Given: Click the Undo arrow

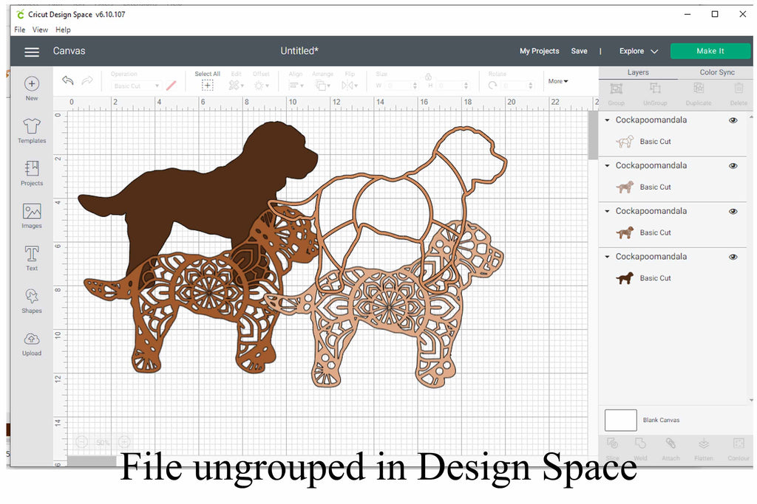Looking at the screenshot, I should tap(68, 80).
